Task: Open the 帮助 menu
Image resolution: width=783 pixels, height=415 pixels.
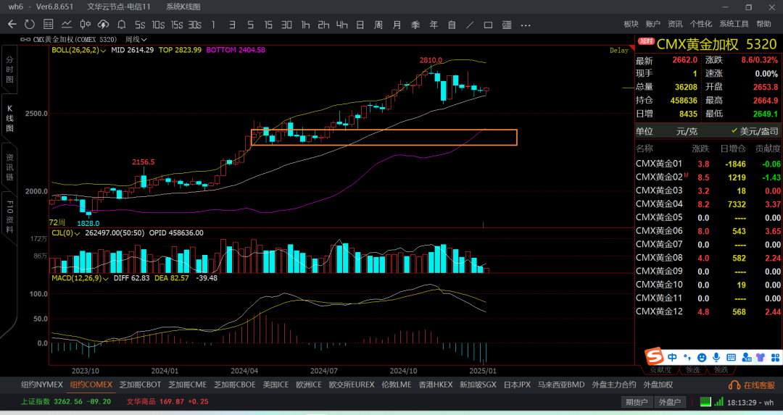Action: pyautogui.click(x=763, y=24)
